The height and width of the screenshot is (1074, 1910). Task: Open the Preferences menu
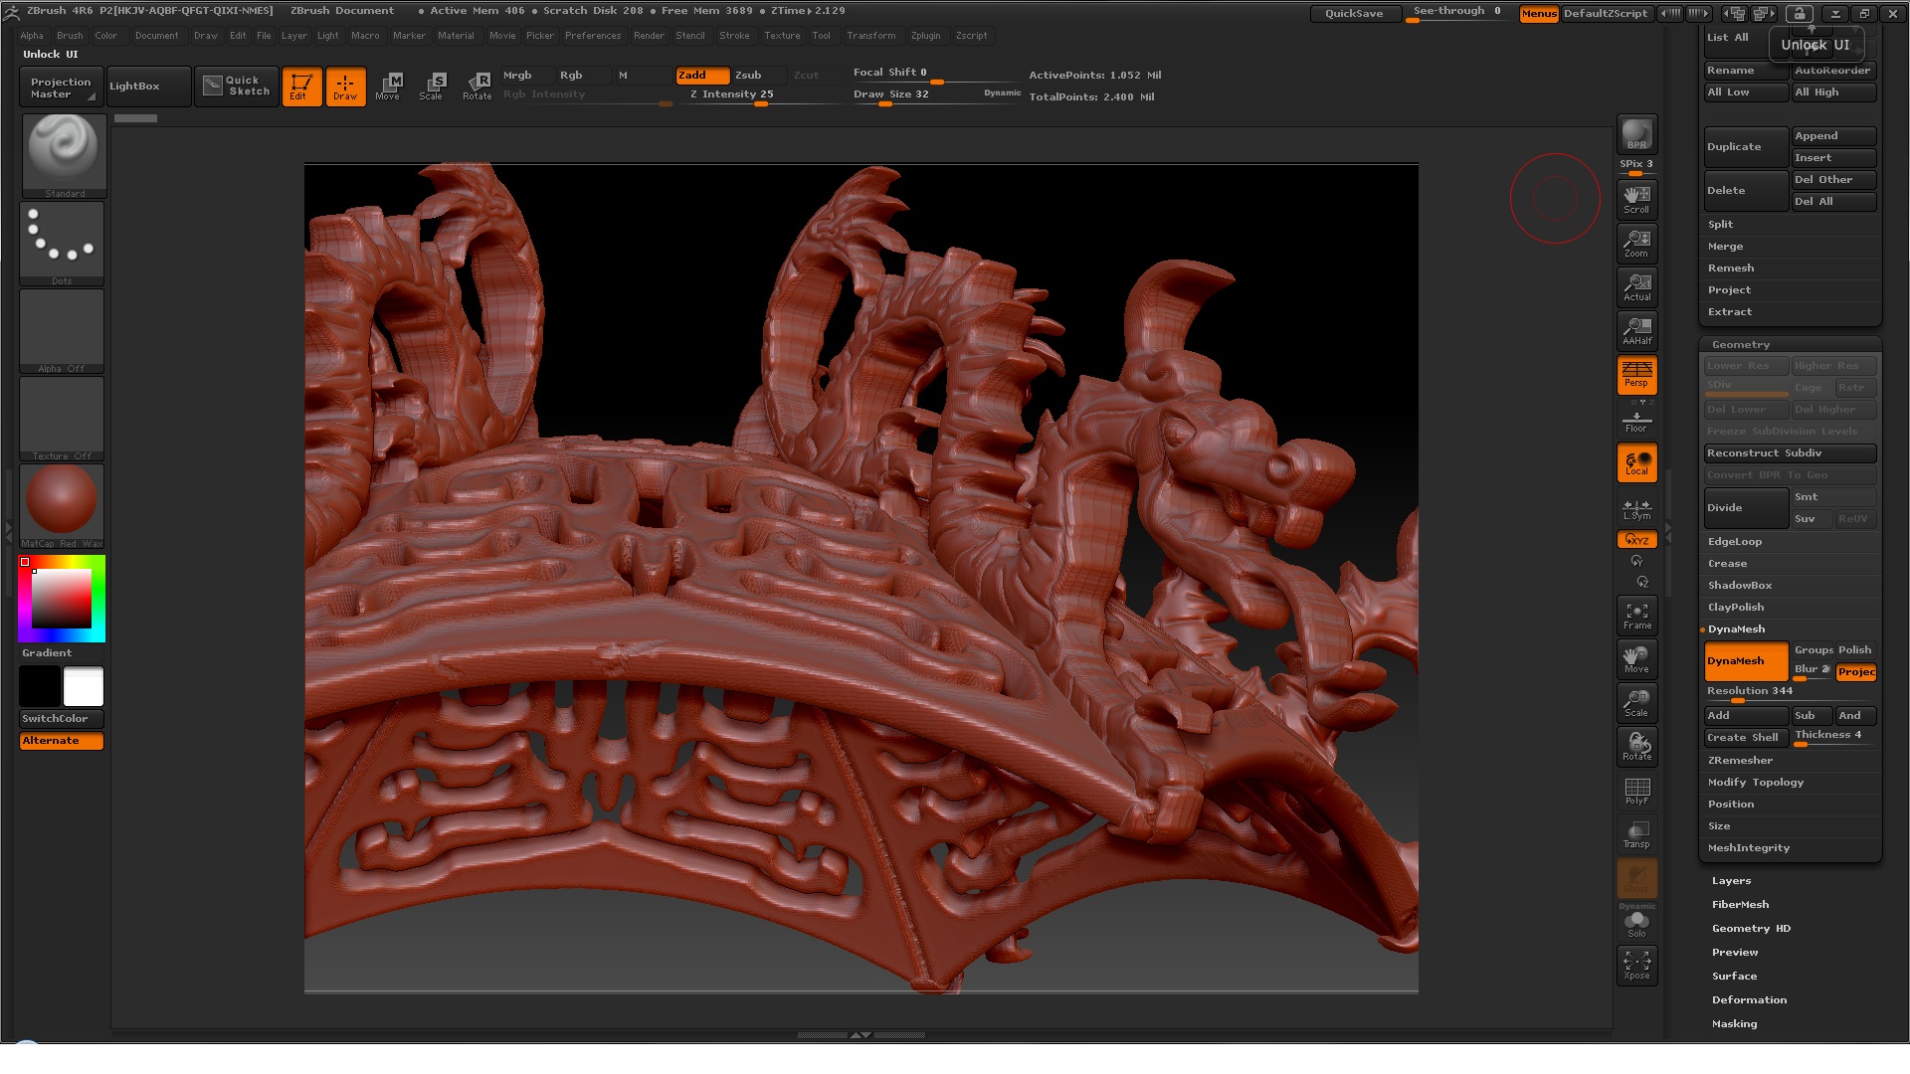593,36
